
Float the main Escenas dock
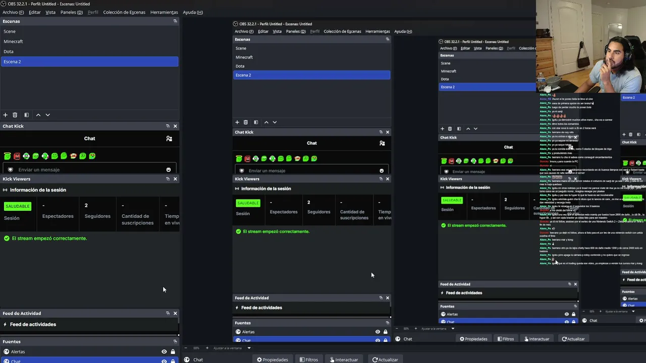tap(175, 21)
